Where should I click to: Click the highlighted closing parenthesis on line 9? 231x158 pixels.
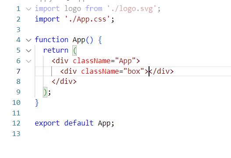coord(45,92)
